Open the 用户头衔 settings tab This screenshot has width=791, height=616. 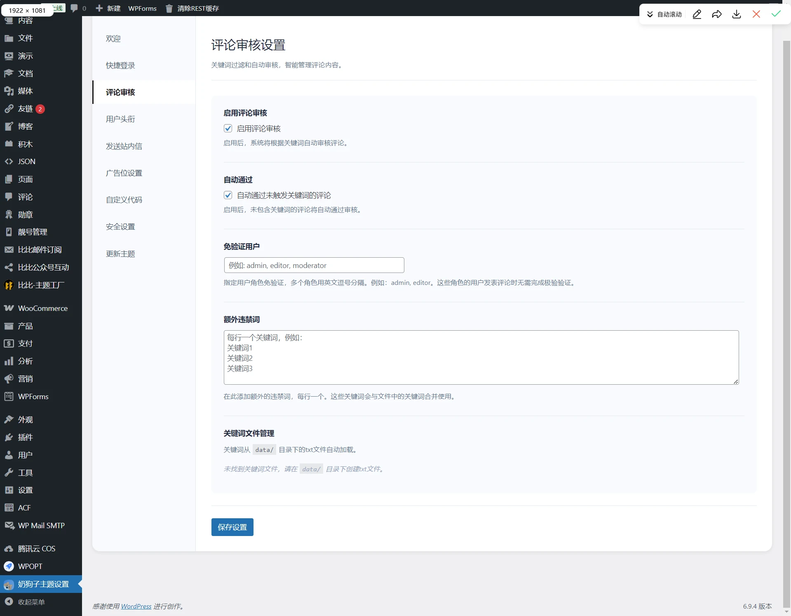point(144,119)
